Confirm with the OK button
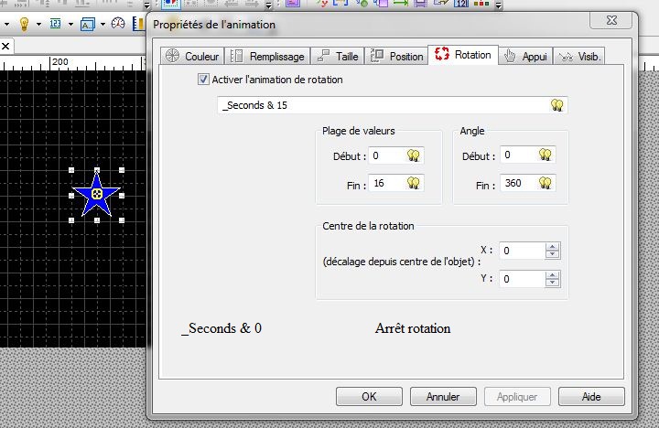Screen dimensions: 659x428 point(369,397)
